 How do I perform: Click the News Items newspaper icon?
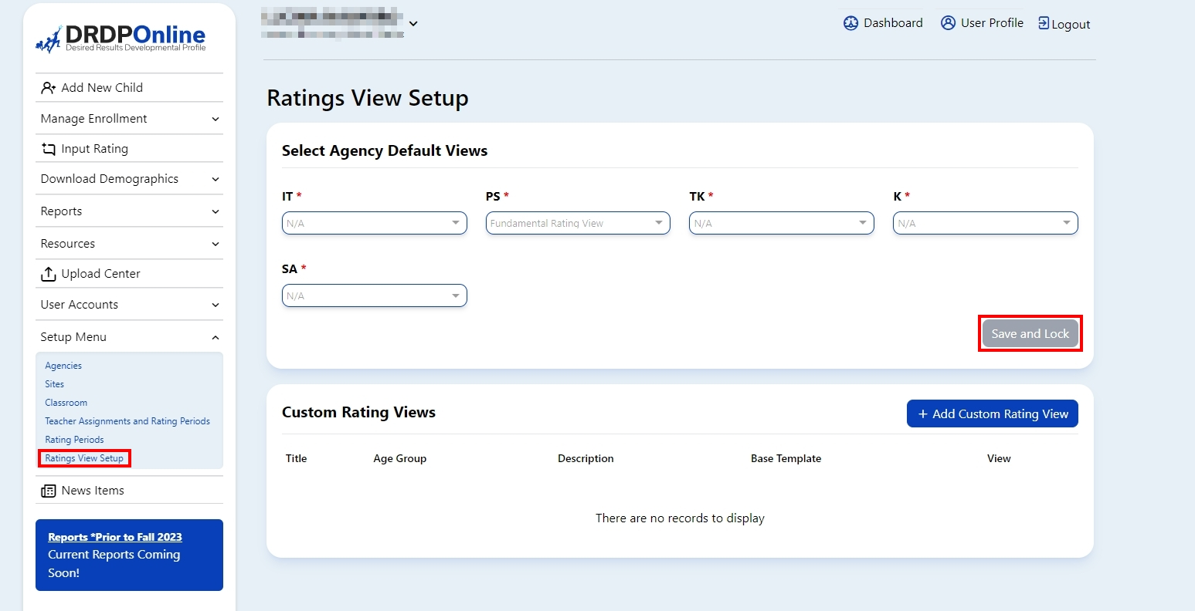point(49,491)
